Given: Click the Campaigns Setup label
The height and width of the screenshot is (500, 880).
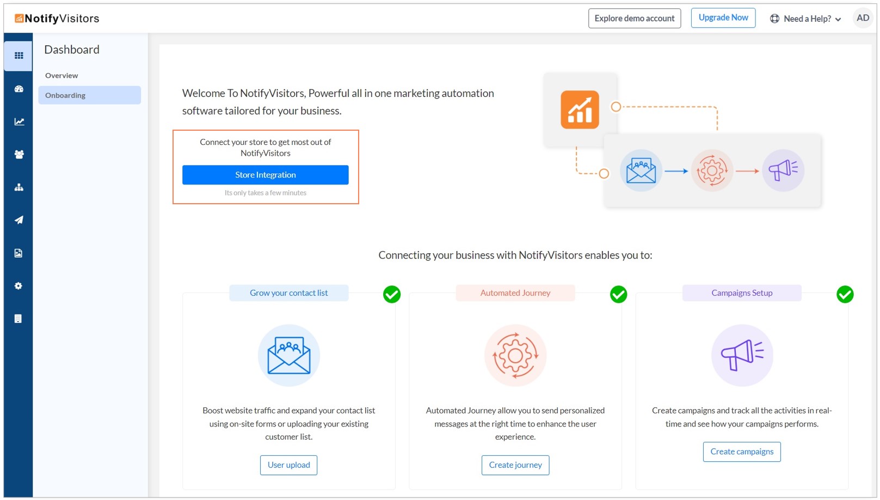Looking at the screenshot, I should click(x=742, y=293).
